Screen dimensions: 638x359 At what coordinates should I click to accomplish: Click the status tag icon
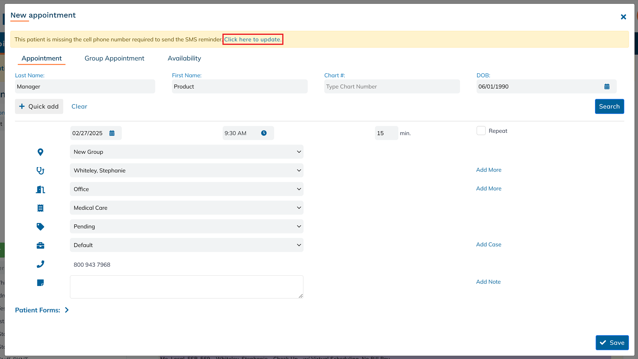point(40,227)
